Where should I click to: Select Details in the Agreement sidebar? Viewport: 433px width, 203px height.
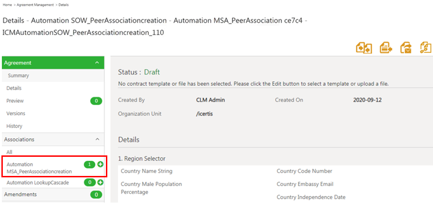tap(14, 88)
